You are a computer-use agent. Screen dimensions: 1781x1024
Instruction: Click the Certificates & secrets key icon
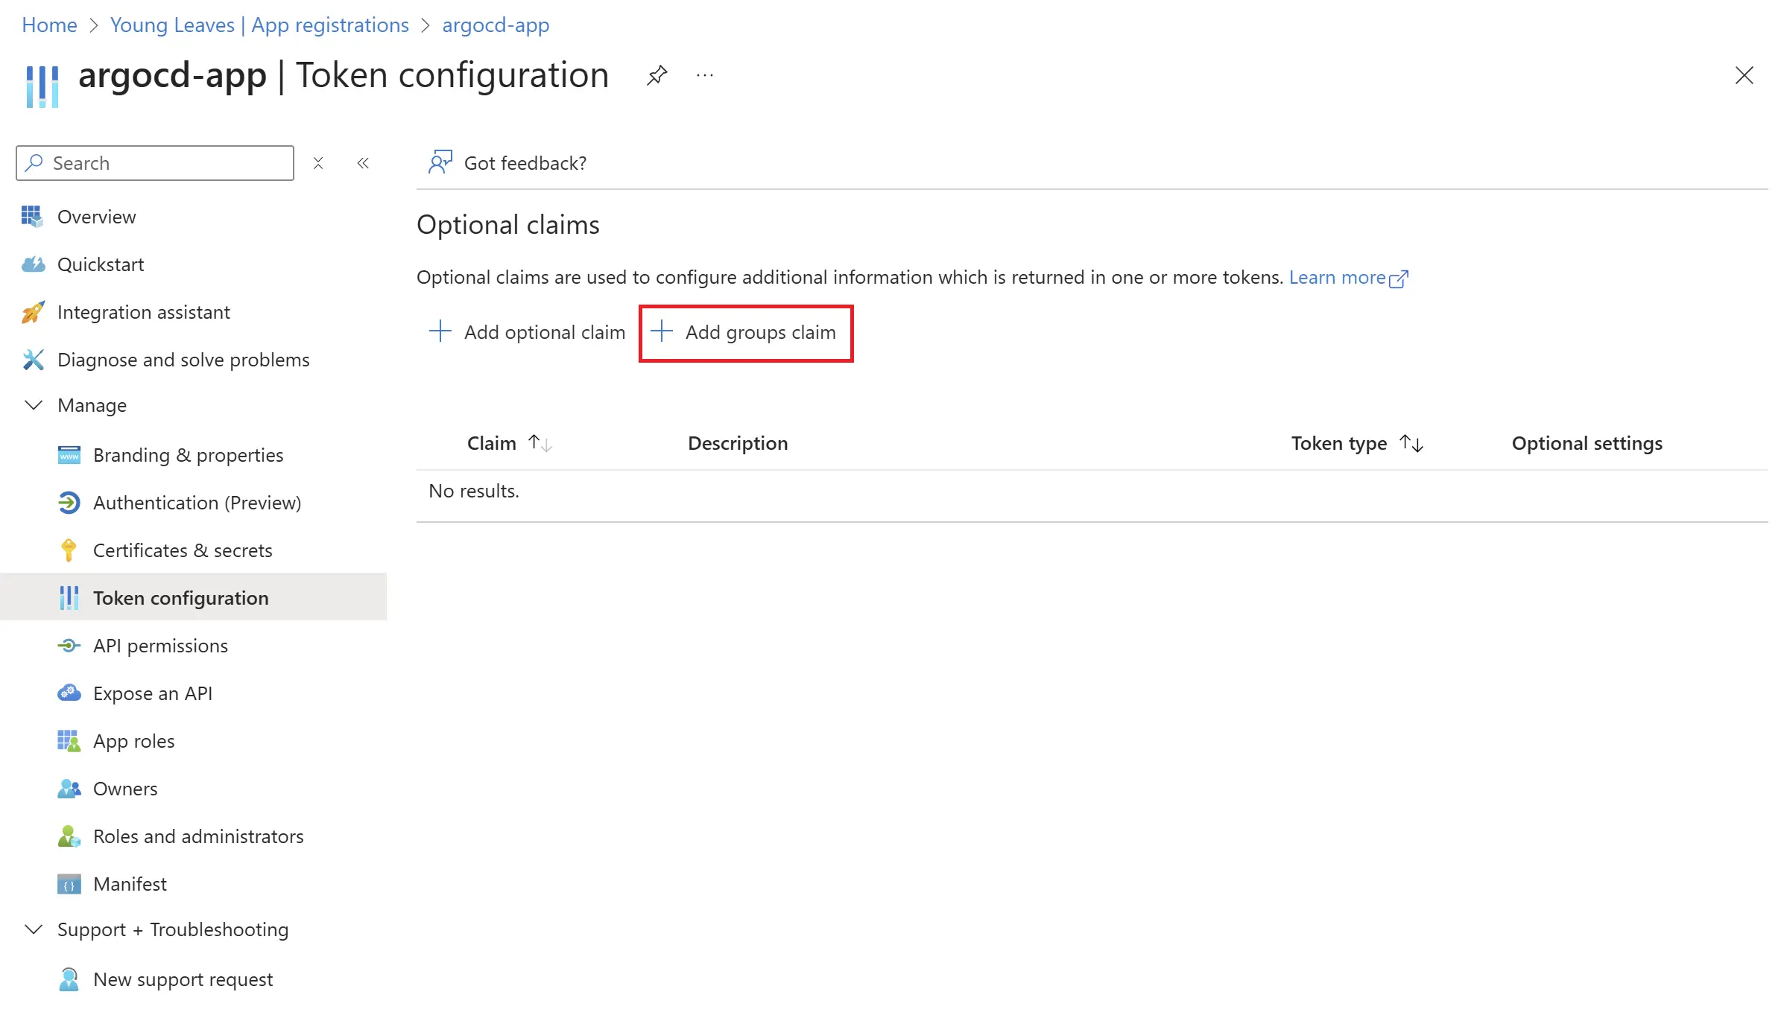69,550
